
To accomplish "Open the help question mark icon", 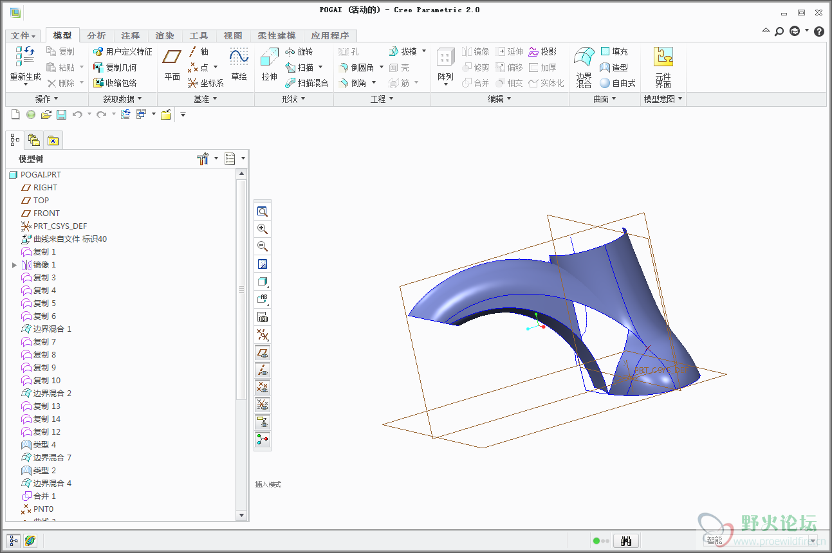I will pyautogui.click(x=819, y=31).
